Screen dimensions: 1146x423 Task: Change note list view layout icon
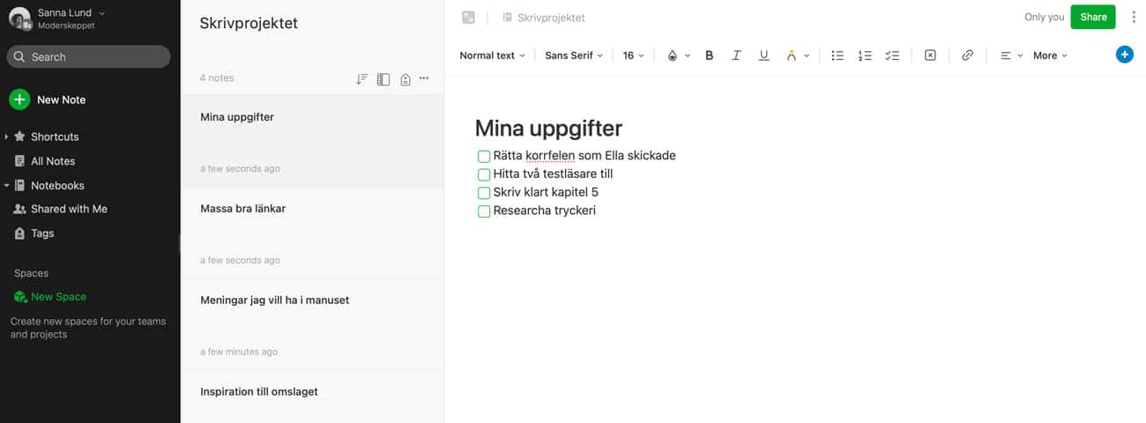tap(383, 78)
